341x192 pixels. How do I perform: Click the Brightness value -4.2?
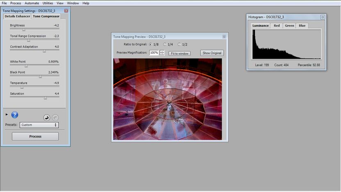point(56,25)
